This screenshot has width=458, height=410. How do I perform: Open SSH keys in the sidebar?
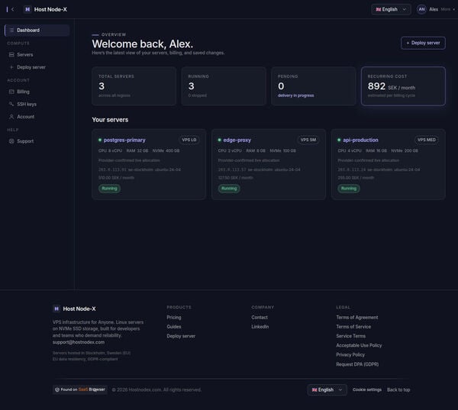pos(37,105)
